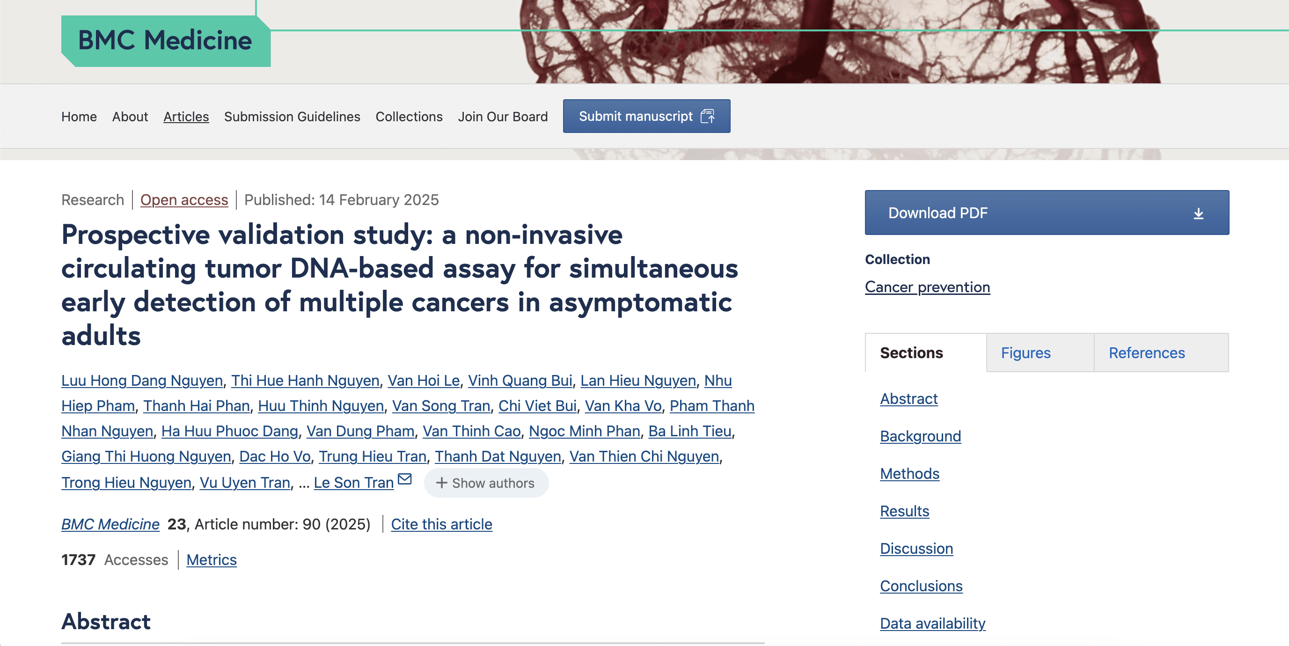Open the BMC Medicine journal link
Screen dimensions: 1289x646
110,524
